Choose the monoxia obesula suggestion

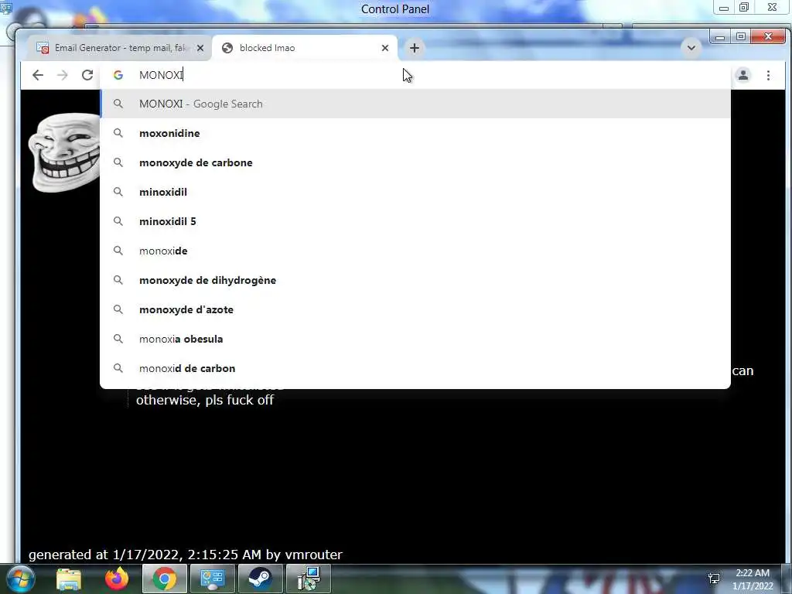415,339
